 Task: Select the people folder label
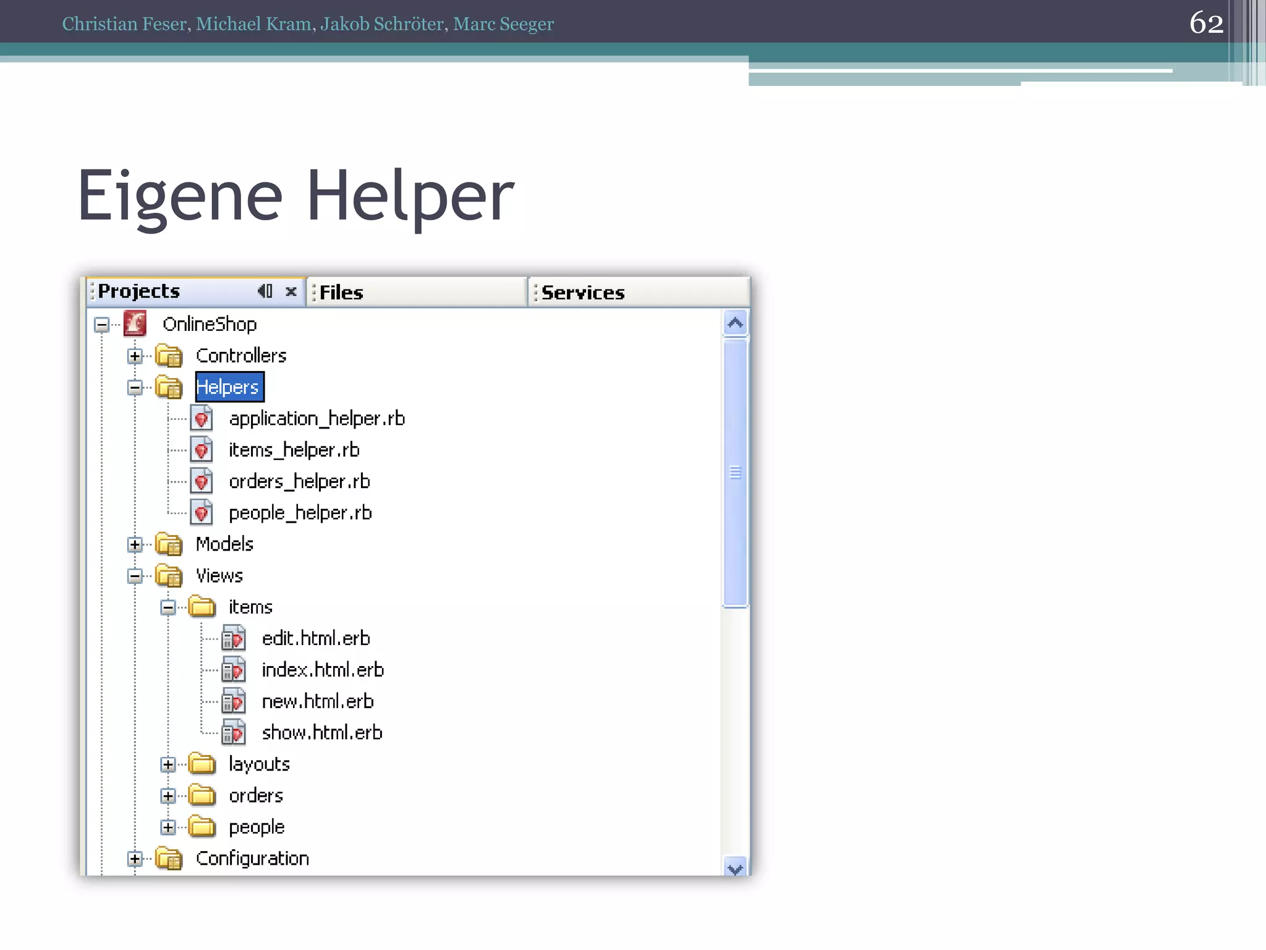(257, 828)
